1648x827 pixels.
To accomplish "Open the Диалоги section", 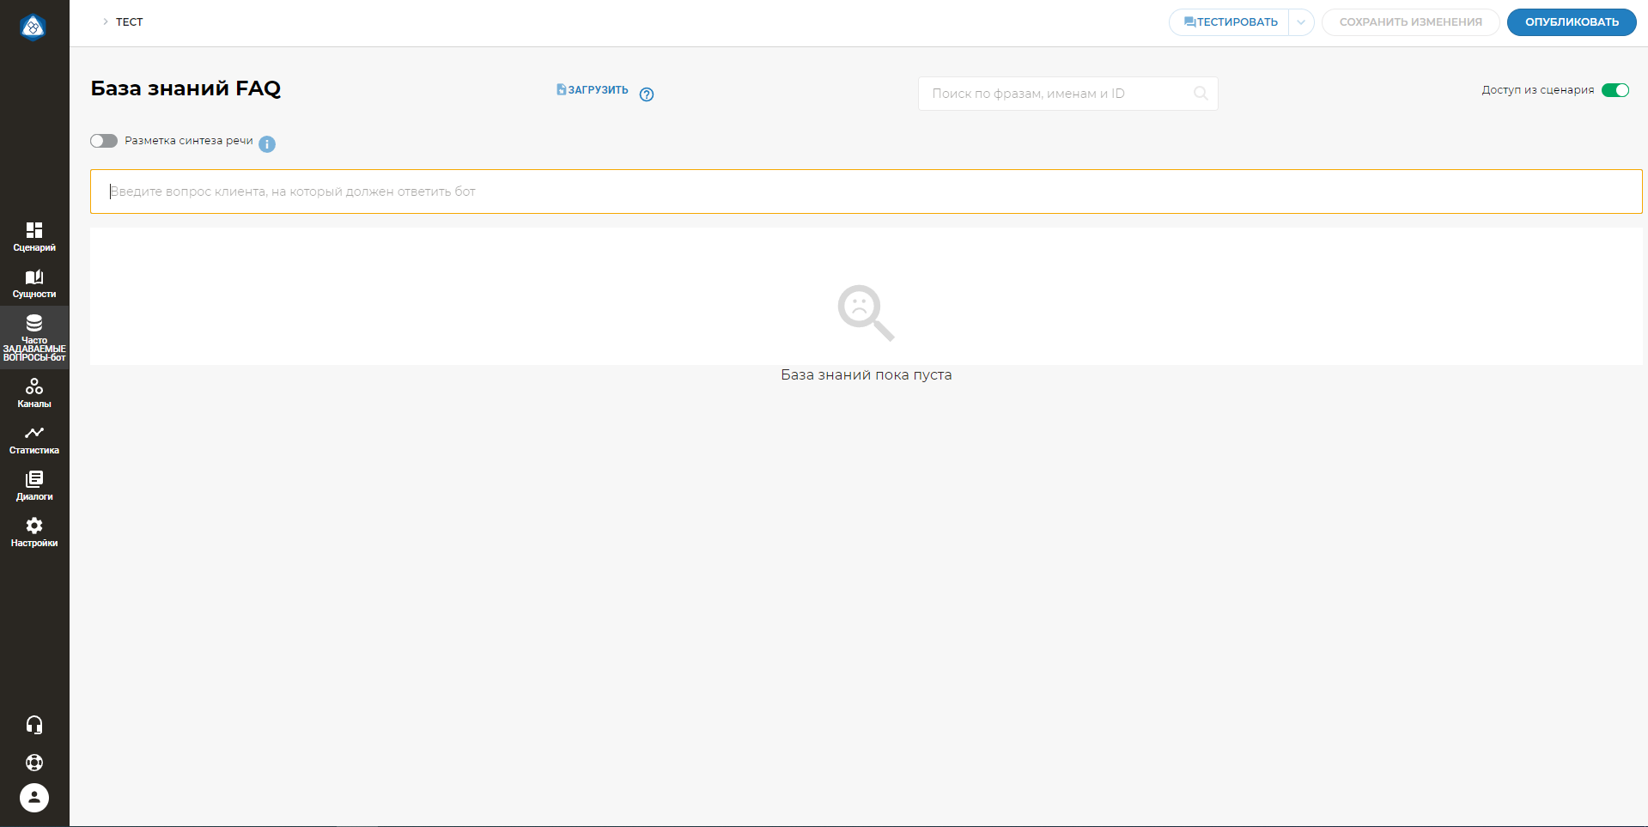I will tap(34, 486).
